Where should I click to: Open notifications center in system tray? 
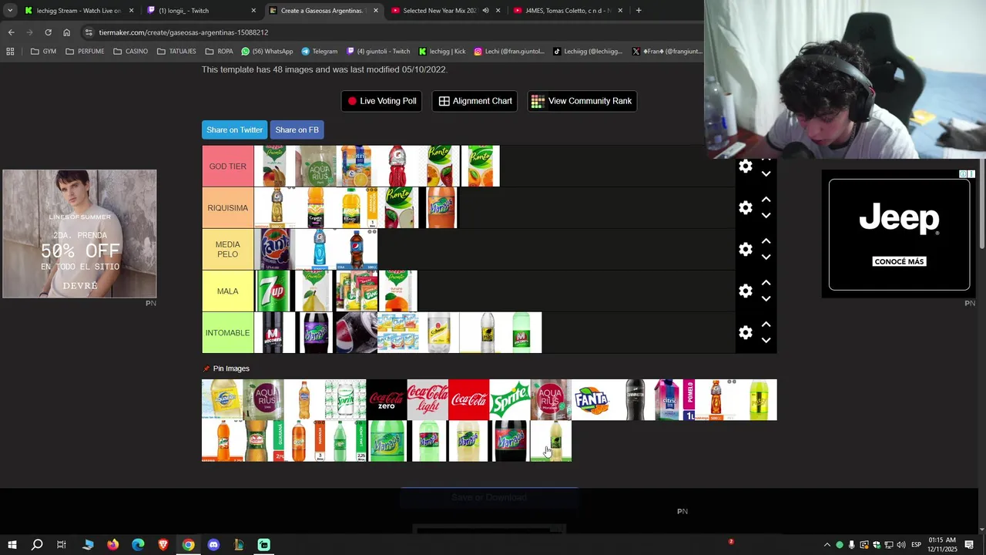click(969, 545)
